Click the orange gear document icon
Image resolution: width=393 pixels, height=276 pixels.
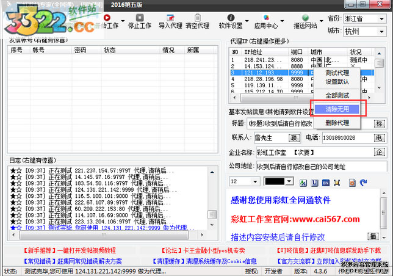click(352, 183)
